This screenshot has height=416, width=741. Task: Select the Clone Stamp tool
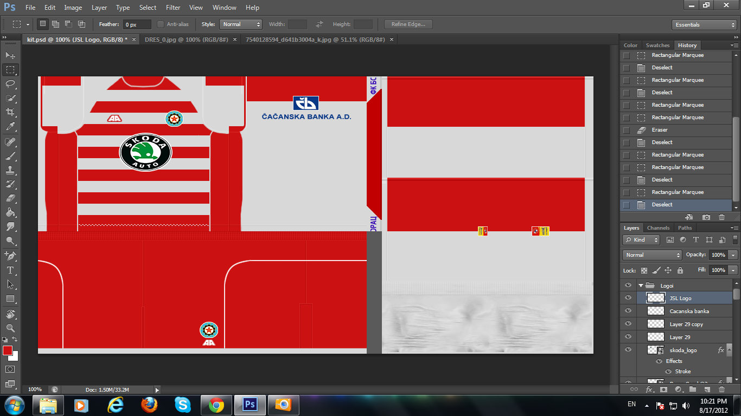[10, 170]
